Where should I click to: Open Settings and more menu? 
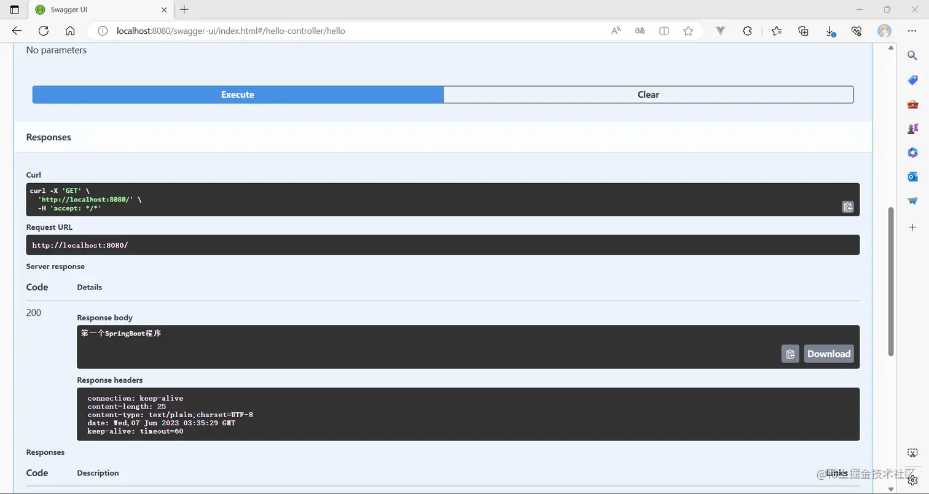click(x=912, y=31)
